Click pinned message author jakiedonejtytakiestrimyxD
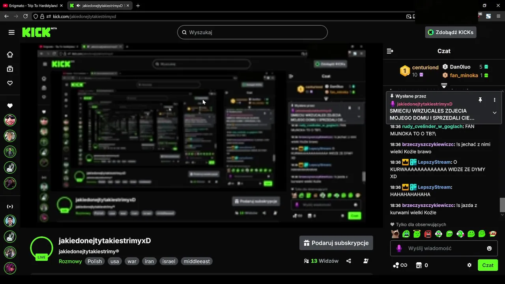 (425, 104)
